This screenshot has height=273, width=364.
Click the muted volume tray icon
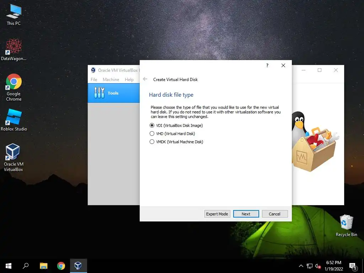coord(318,266)
